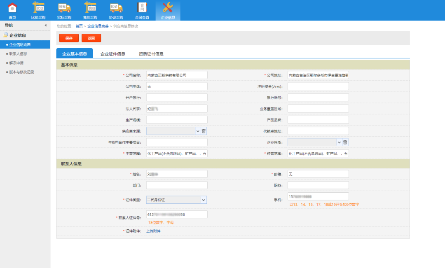Switch to 资质证书信息 tab
The height and width of the screenshot is (268, 445).
151,54
